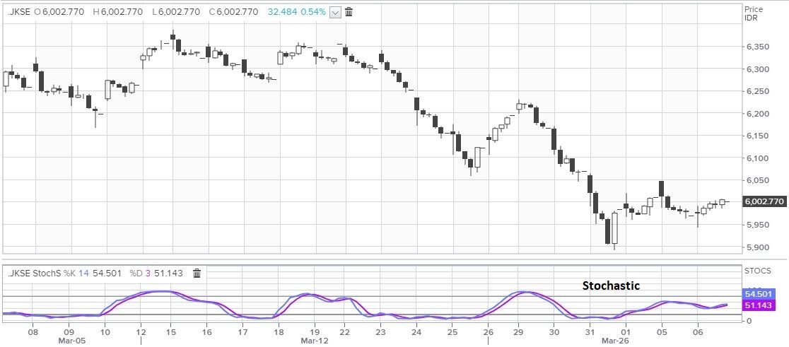789x347 pixels.
Task: Click the 5,900 price axis label
Action: (x=757, y=247)
